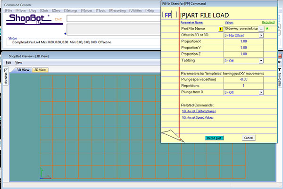The width and height of the screenshot is (283, 189).
Task: Click the FP command code field
Action: click(170, 15)
